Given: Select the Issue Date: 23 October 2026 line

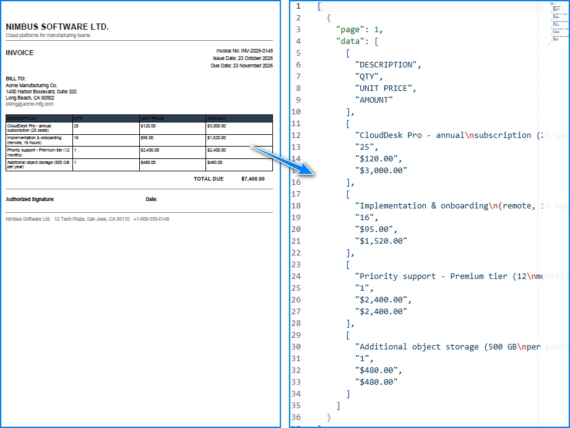Looking at the screenshot, I should click(243, 58).
